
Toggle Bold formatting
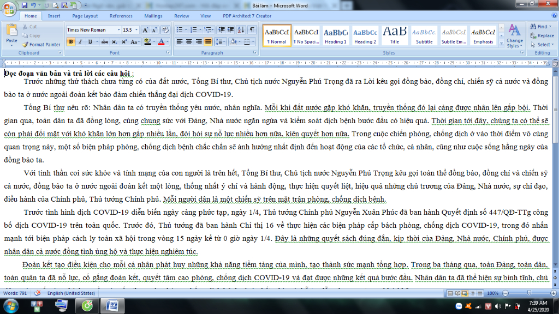click(x=71, y=42)
